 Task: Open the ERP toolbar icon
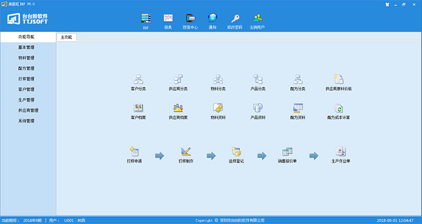146,19
